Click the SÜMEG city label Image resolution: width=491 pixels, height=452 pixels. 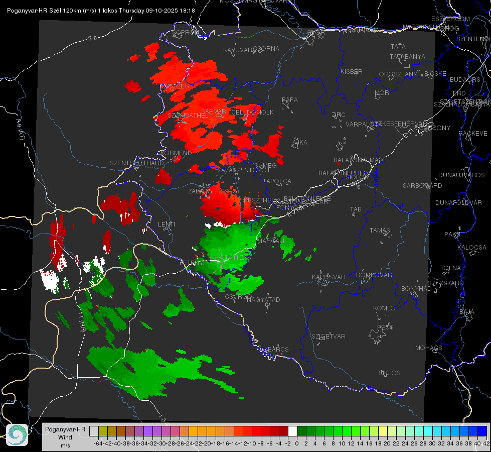tap(265, 165)
